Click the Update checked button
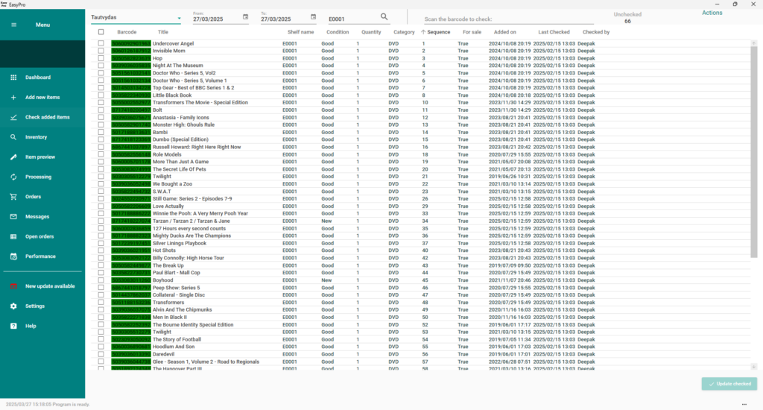 (x=729, y=384)
